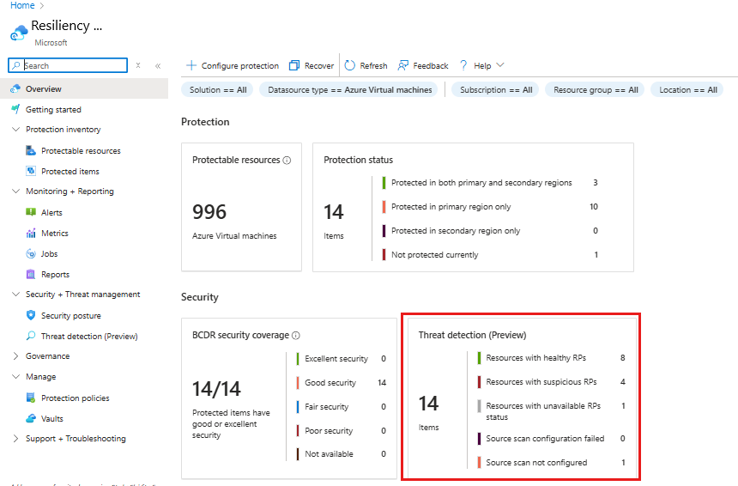Open Jobs via its sidebar icon
This screenshot has width=738, height=486.
[x=32, y=253]
